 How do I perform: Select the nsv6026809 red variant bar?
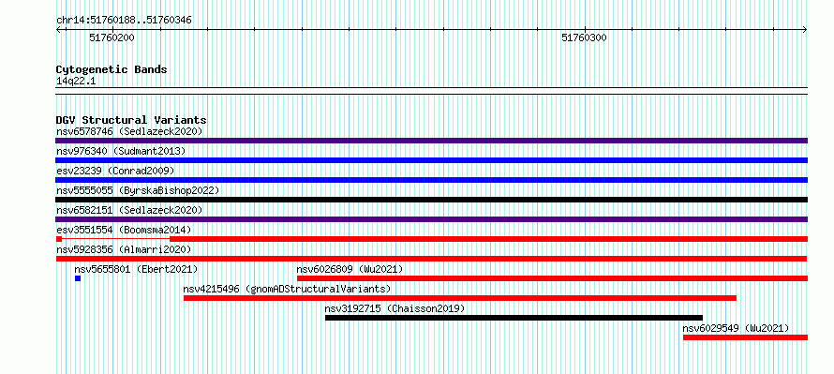(552, 278)
